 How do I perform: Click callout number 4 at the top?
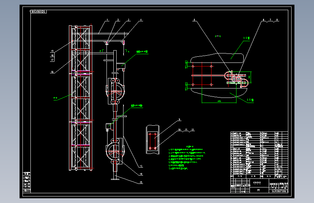(141, 20)
